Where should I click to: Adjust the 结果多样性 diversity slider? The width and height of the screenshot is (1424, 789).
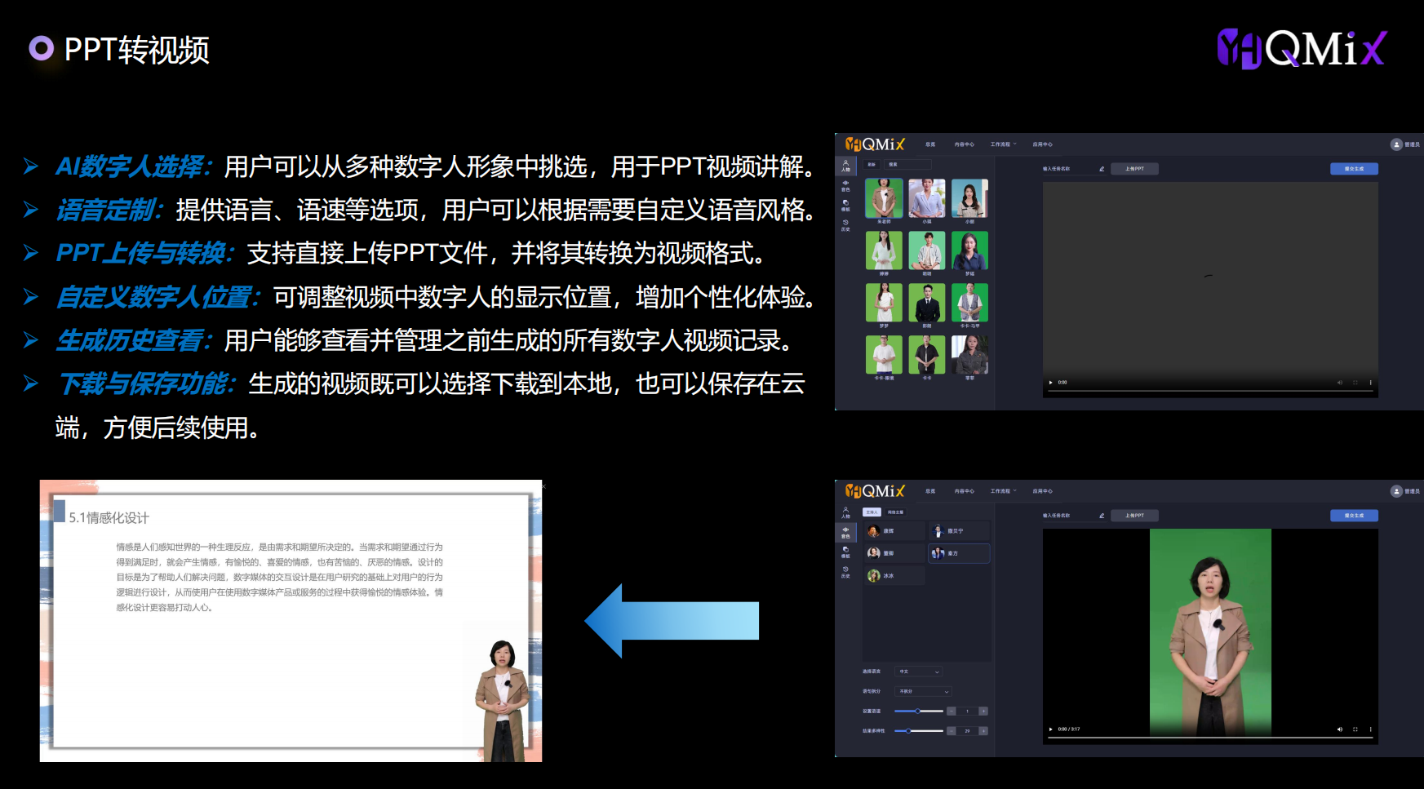click(x=919, y=730)
